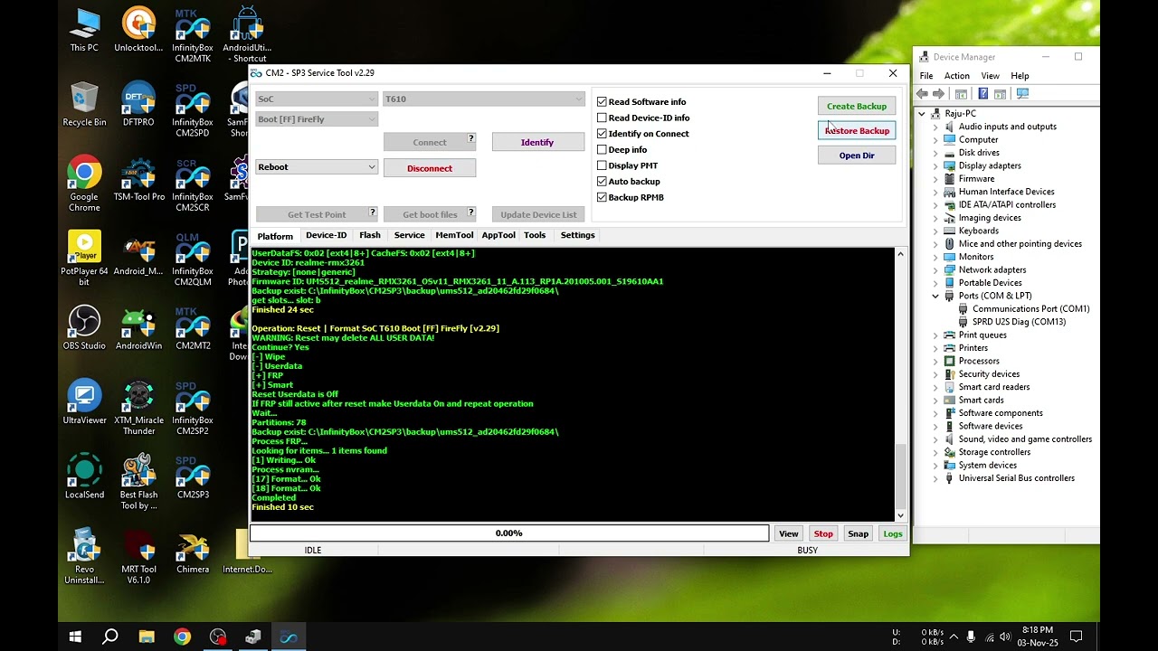Open the T610 model dropdown
The height and width of the screenshot is (651, 1158).
point(484,99)
